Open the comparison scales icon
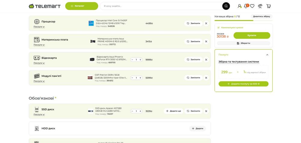 (x=260, y=6)
